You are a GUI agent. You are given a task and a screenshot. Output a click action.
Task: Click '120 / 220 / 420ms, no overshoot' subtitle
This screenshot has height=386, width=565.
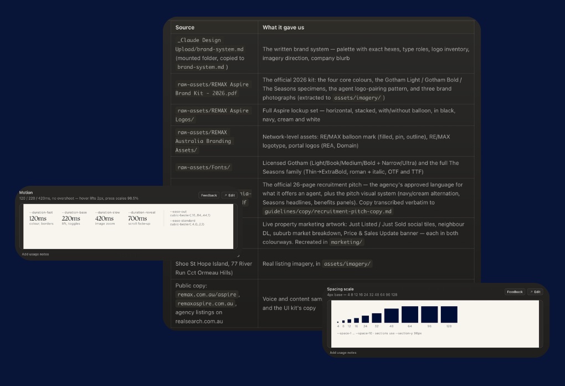(79, 199)
